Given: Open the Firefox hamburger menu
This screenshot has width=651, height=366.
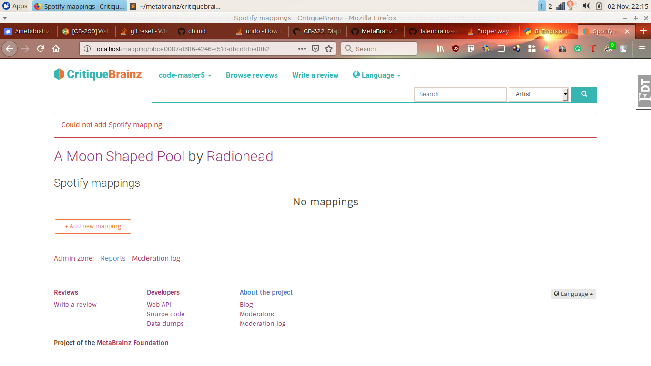Looking at the screenshot, I should pos(642,49).
